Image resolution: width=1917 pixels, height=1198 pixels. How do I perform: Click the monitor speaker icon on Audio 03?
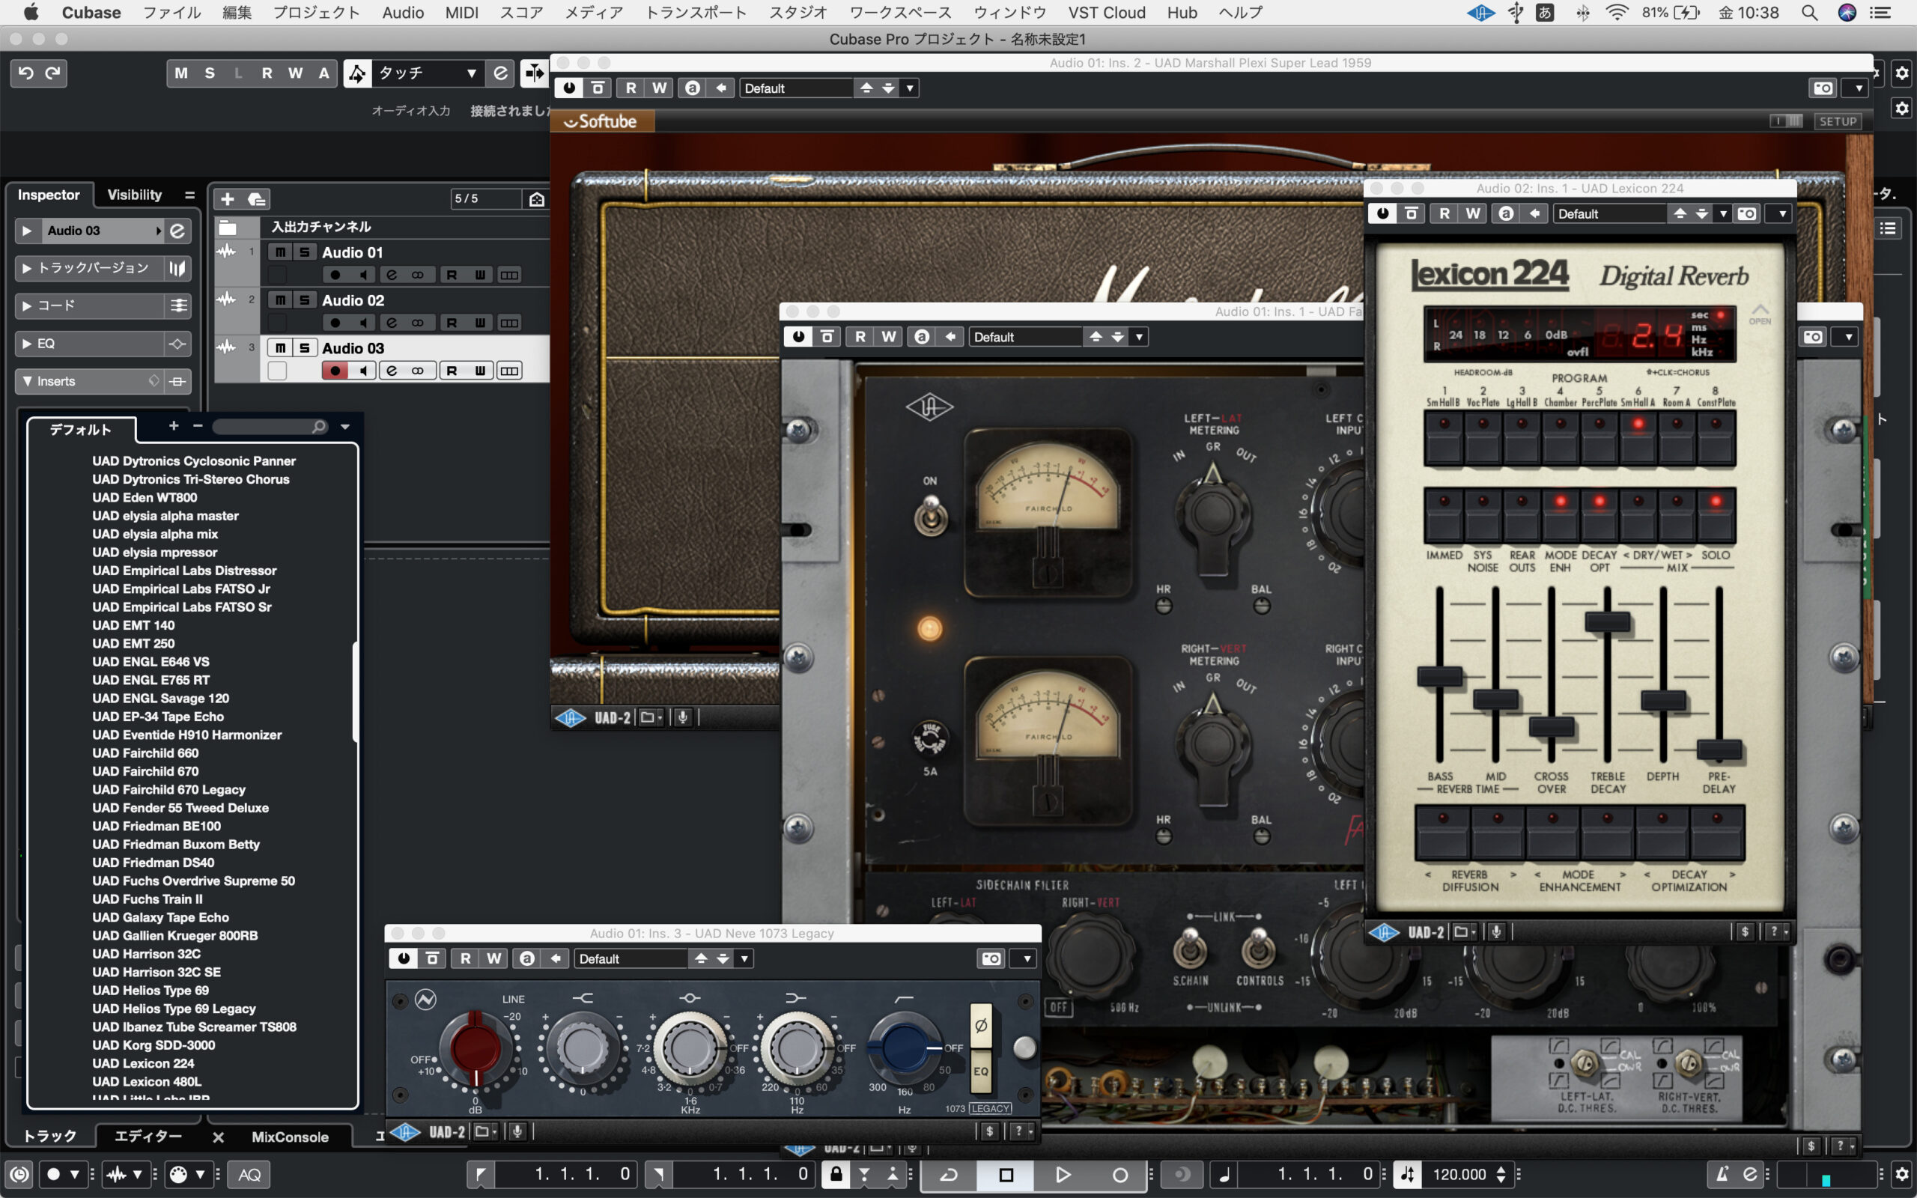point(362,370)
